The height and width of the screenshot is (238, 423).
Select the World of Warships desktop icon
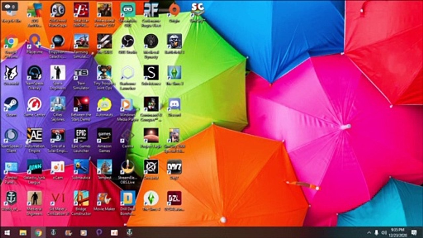pyautogui.click(x=11, y=201)
